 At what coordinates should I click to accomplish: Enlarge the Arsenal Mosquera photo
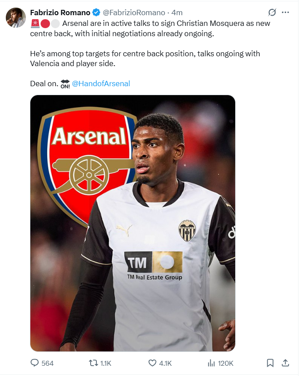pos(133,223)
